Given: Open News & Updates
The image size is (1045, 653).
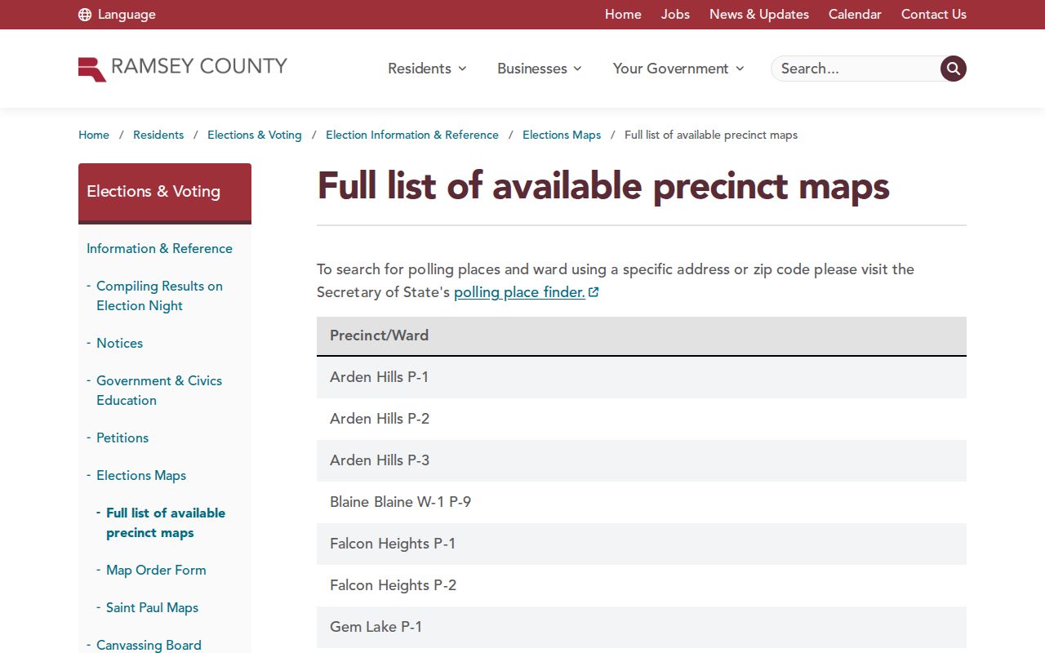Looking at the screenshot, I should click(x=759, y=15).
